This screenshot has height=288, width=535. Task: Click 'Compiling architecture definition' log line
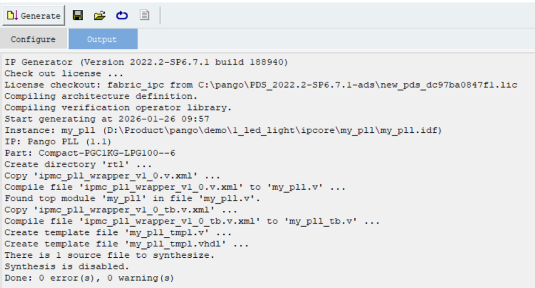click(101, 96)
